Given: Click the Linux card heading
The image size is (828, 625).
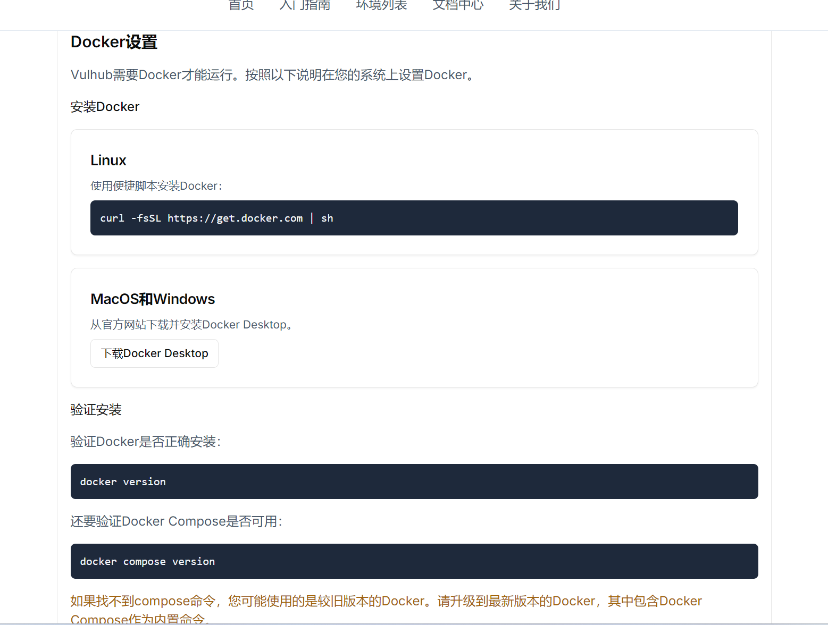Looking at the screenshot, I should coord(108,161).
